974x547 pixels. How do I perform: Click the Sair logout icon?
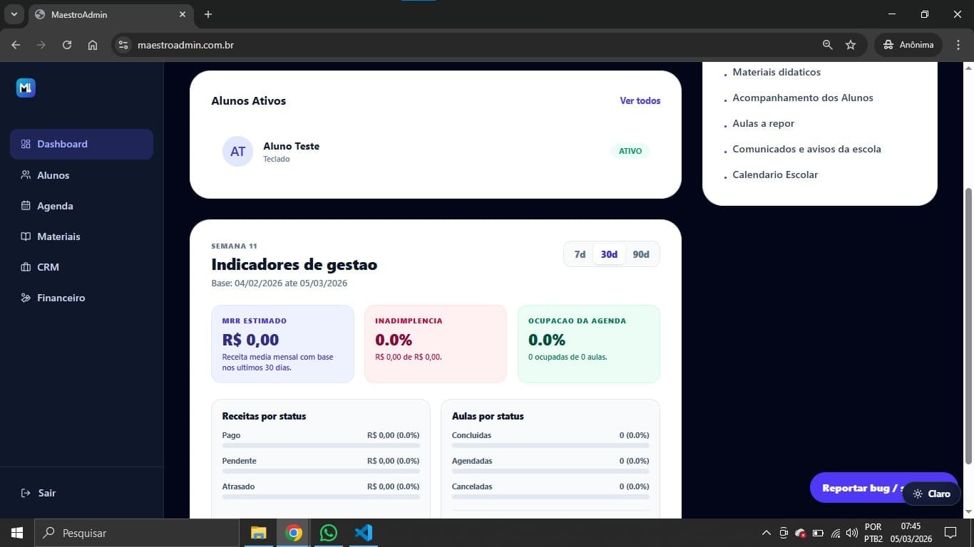click(x=24, y=492)
